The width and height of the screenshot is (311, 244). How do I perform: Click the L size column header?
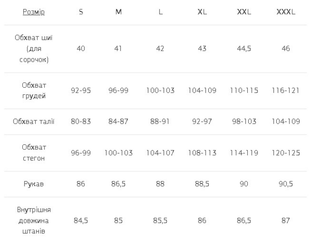point(161,11)
